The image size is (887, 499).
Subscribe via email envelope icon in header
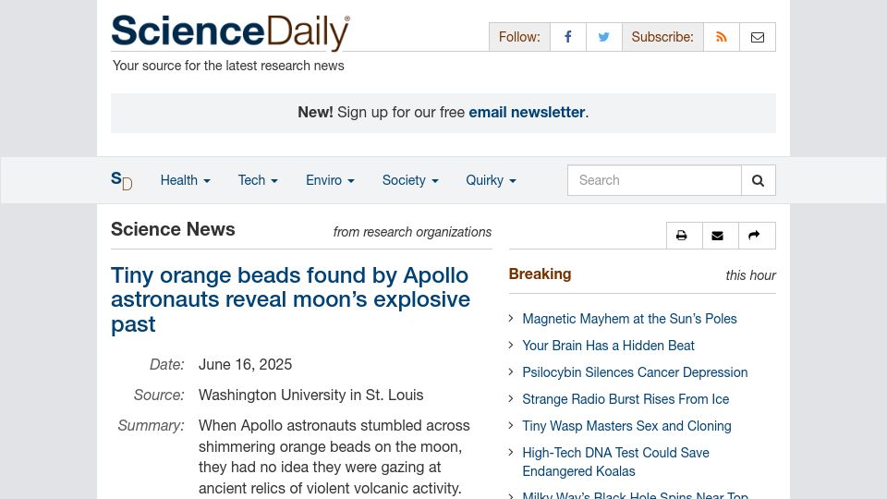pos(758,37)
